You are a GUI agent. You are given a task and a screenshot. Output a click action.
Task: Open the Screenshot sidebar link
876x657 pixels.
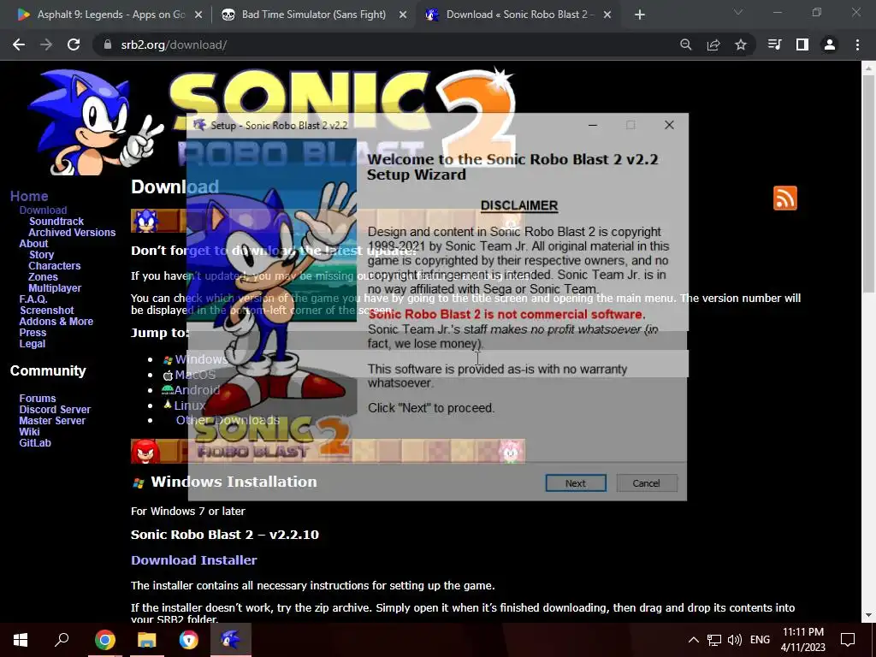pos(47,311)
